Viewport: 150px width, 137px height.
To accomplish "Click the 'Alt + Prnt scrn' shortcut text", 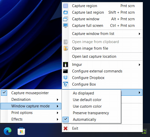I will 123,19.
